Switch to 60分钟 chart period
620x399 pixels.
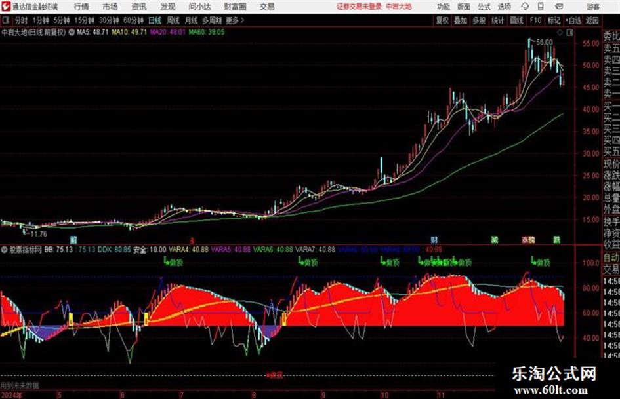click(133, 20)
